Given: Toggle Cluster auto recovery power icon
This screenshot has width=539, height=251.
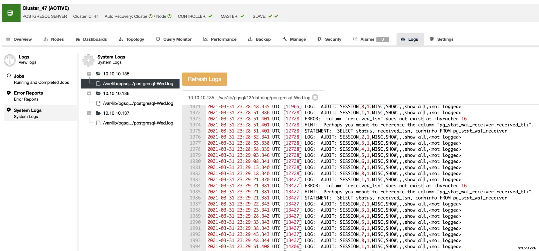Looking at the screenshot, I should [x=150, y=16].
